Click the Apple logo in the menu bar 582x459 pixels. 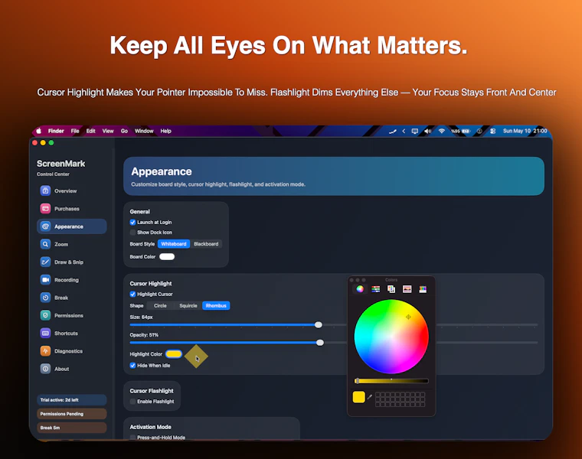coord(38,131)
